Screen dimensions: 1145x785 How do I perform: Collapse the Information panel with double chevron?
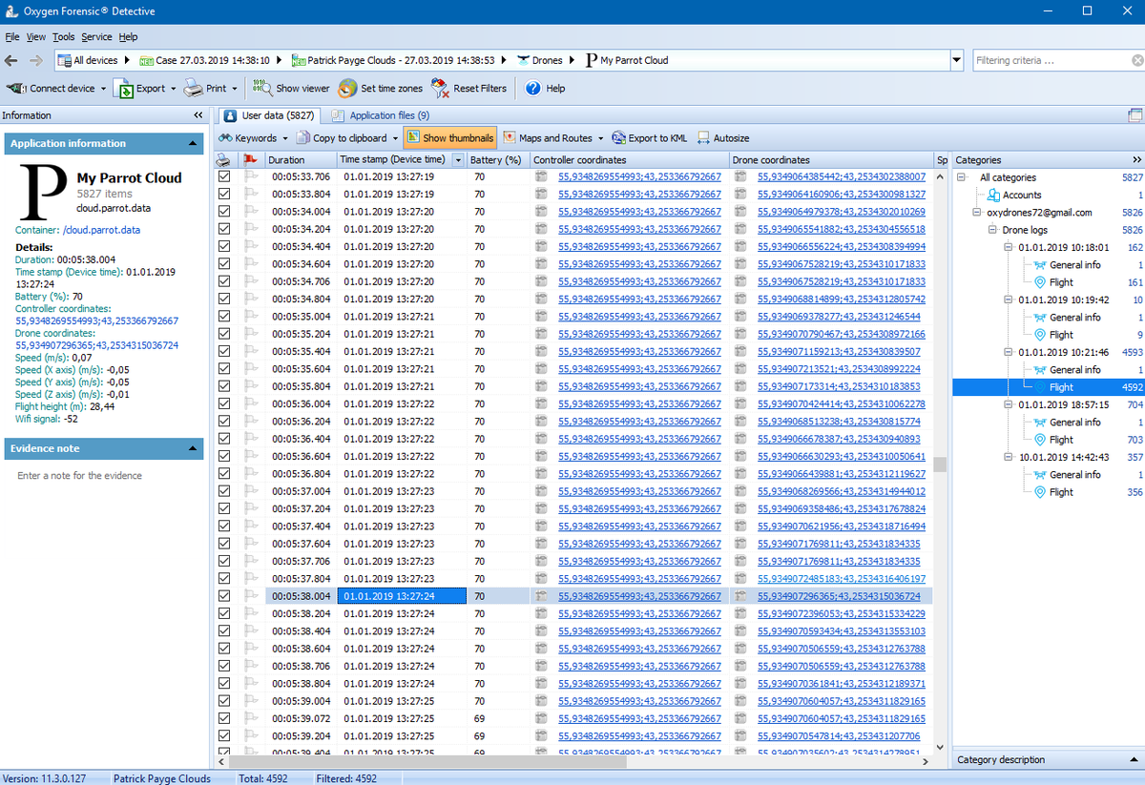(198, 115)
